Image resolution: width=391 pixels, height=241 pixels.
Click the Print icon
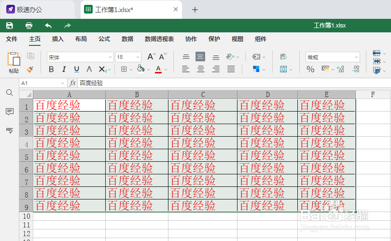pyautogui.click(x=29, y=26)
